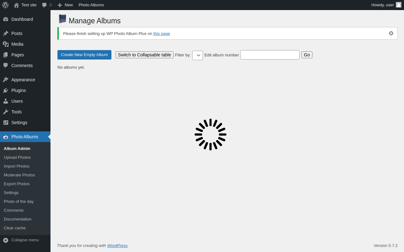Image resolution: width=404 pixels, height=252 pixels.
Task: Click the Photo Albums camera icon
Action: (x=6, y=137)
